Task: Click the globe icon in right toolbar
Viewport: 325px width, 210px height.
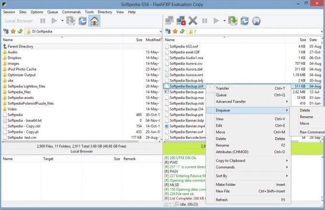Action: pyautogui.click(x=257, y=21)
